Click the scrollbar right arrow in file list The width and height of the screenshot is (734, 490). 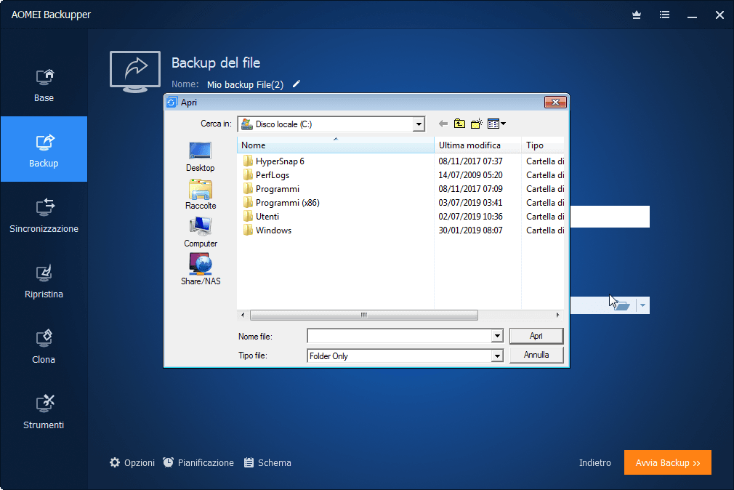pyautogui.click(x=557, y=316)
